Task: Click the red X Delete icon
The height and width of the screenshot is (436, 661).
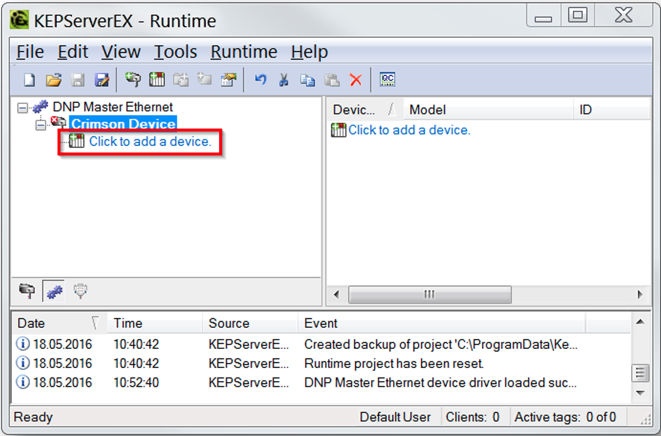Action: pos(356,80)
